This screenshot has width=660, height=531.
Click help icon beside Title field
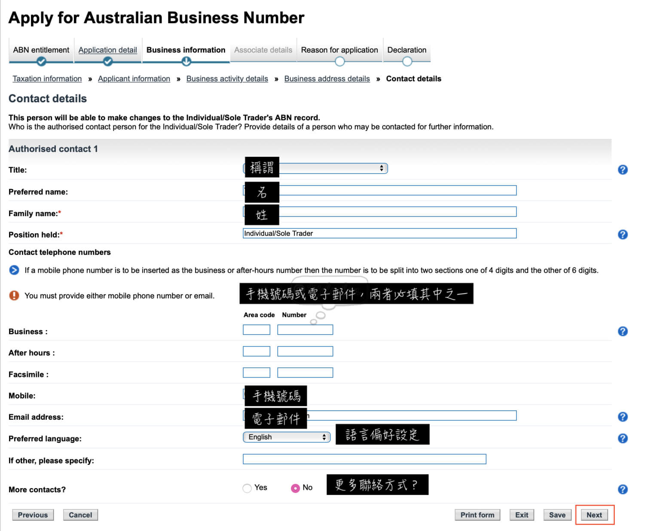click(x=622, y=170)
